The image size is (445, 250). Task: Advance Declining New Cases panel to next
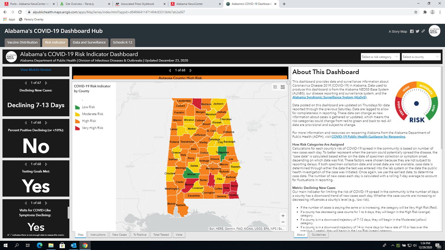(x=46, y=83)
